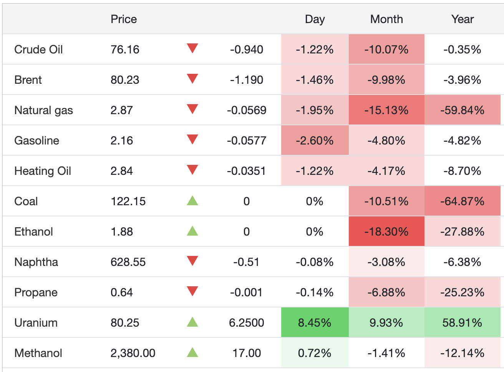
Task: Click the 58.91% Year cell for Uranium
Action: tap(463, 322)
